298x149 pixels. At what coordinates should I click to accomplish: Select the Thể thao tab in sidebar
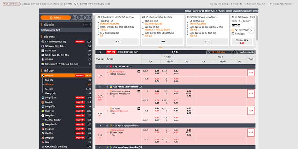click(x=56, y=18)
